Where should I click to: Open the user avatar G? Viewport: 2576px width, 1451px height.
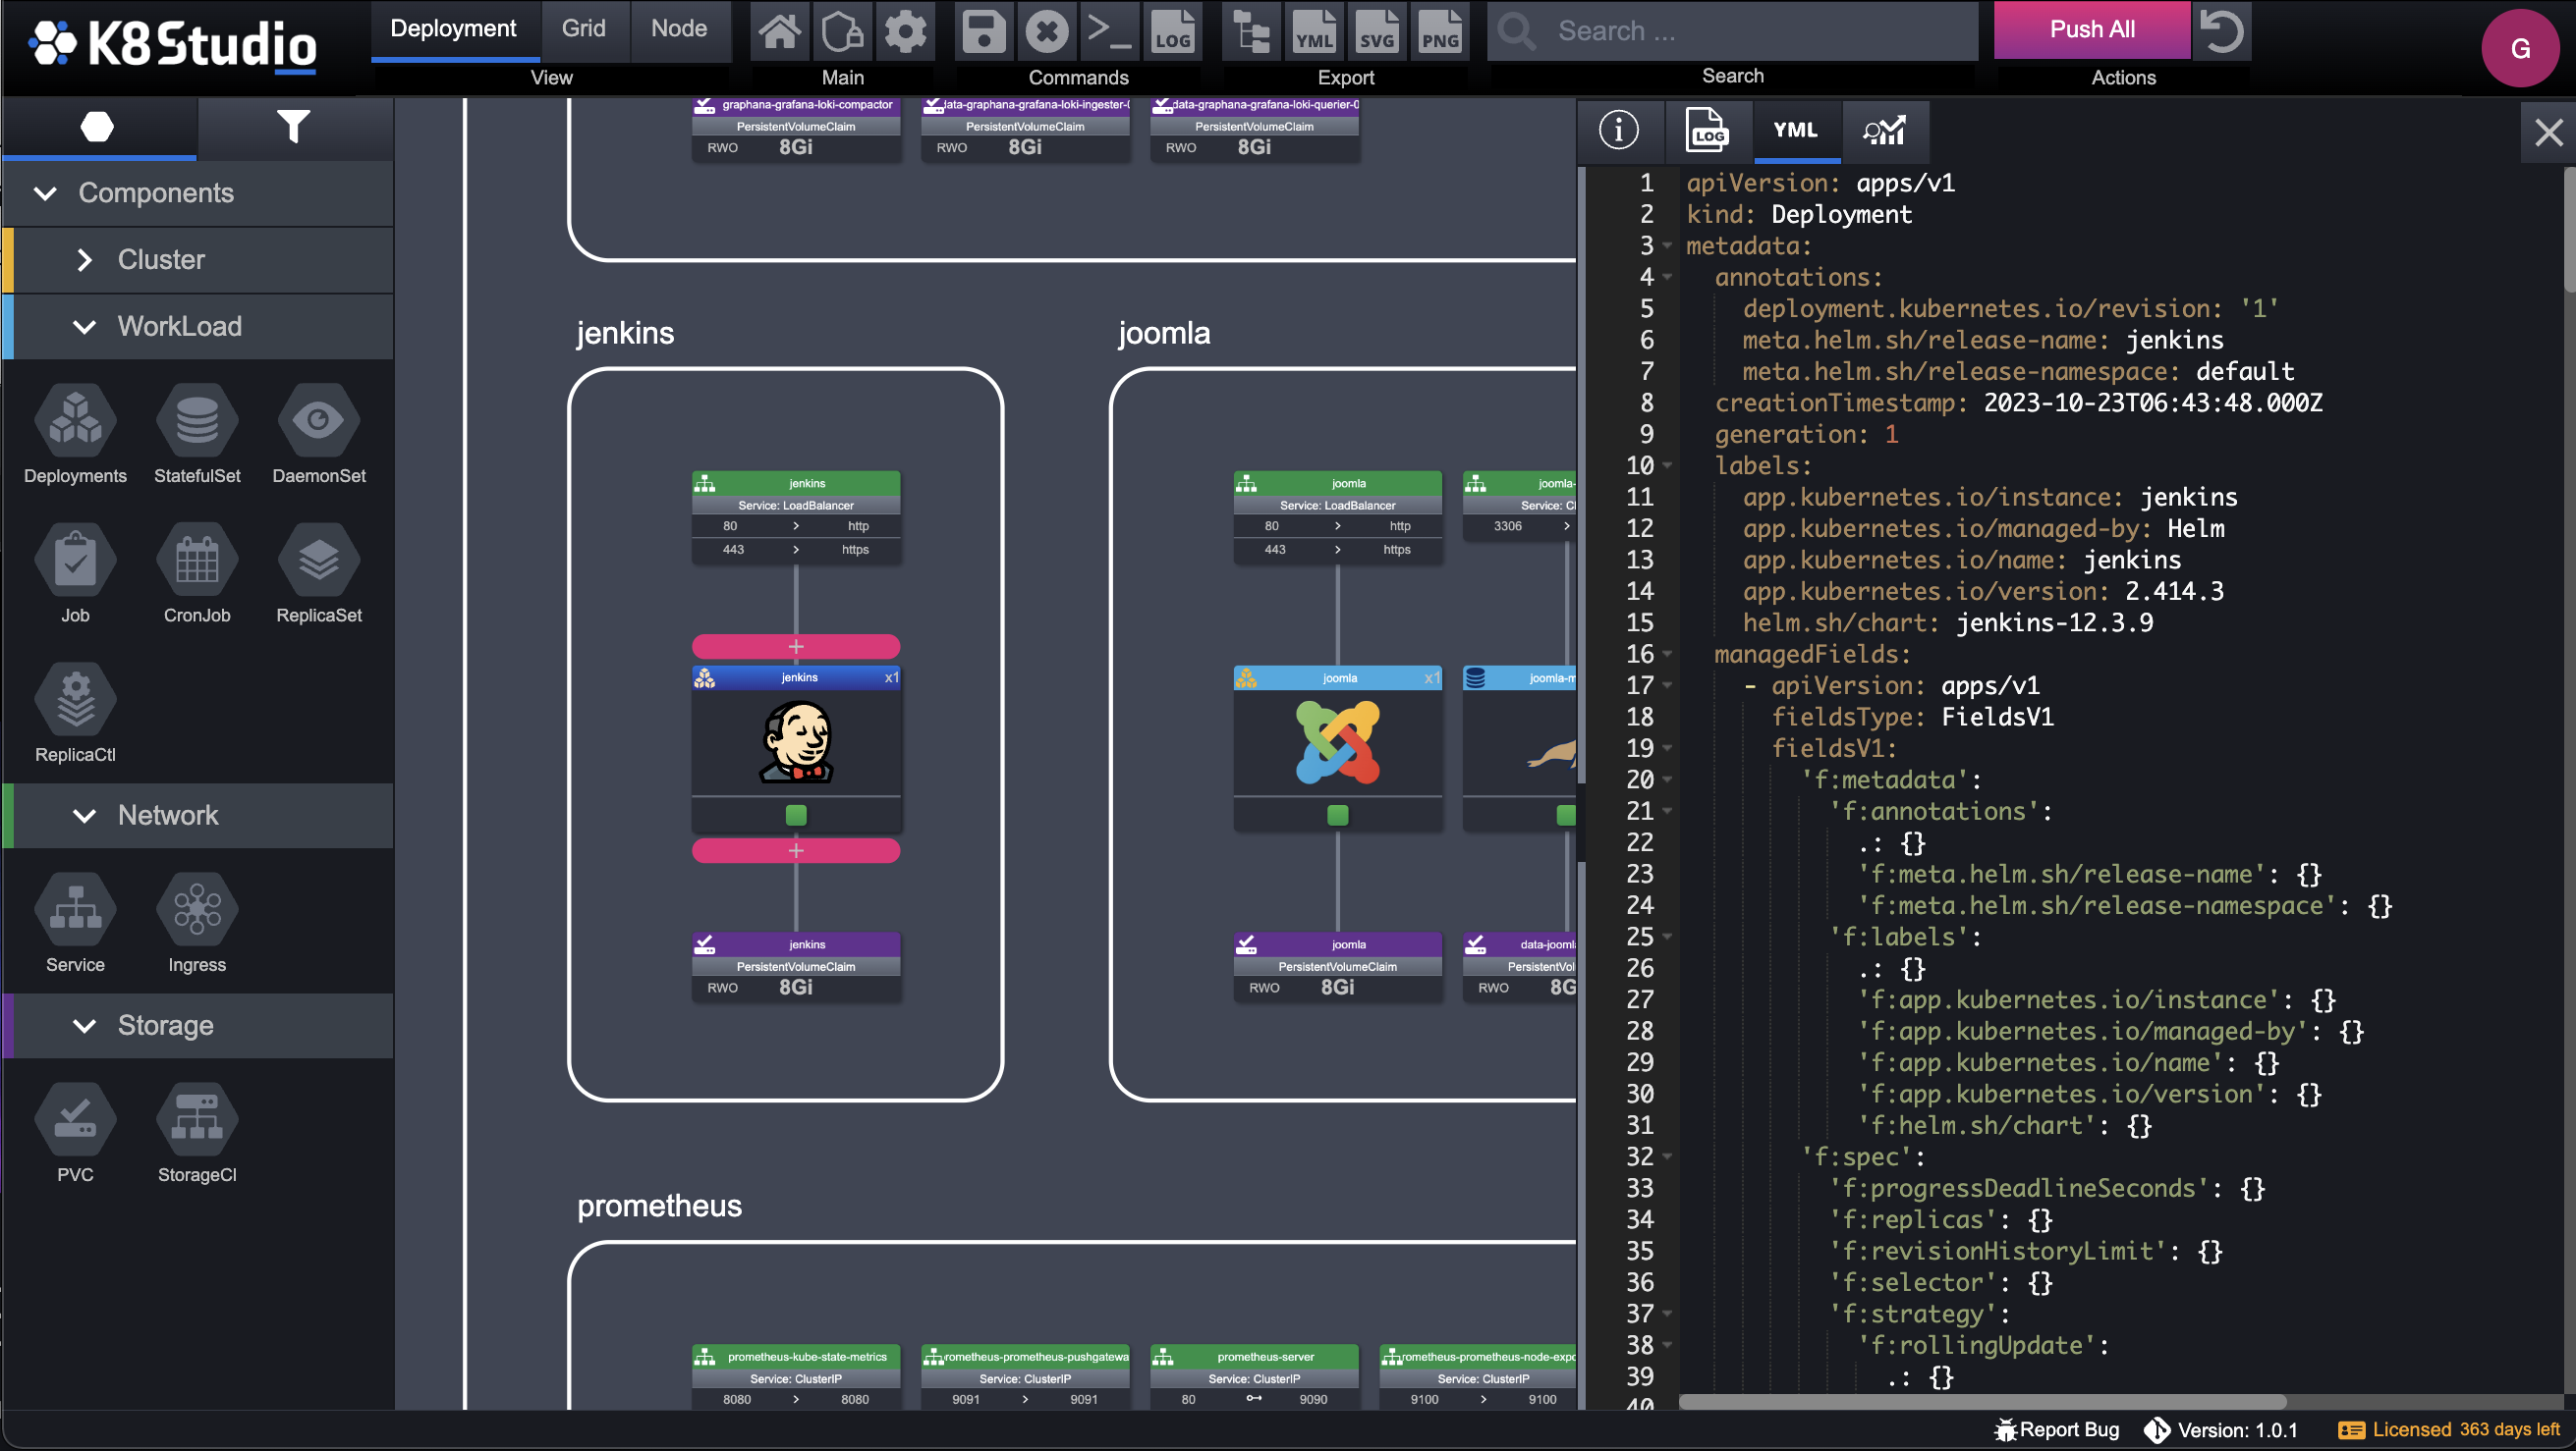pos(2520,48)
